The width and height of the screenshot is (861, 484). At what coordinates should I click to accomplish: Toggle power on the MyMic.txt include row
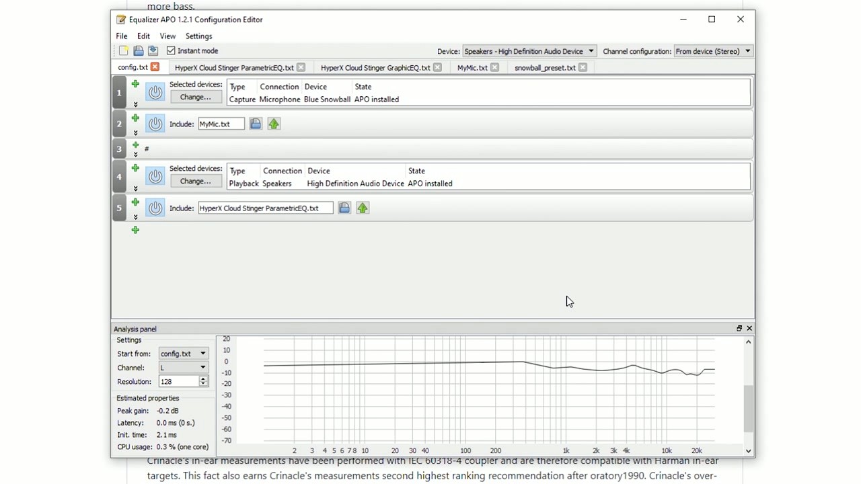click(155, 123)
